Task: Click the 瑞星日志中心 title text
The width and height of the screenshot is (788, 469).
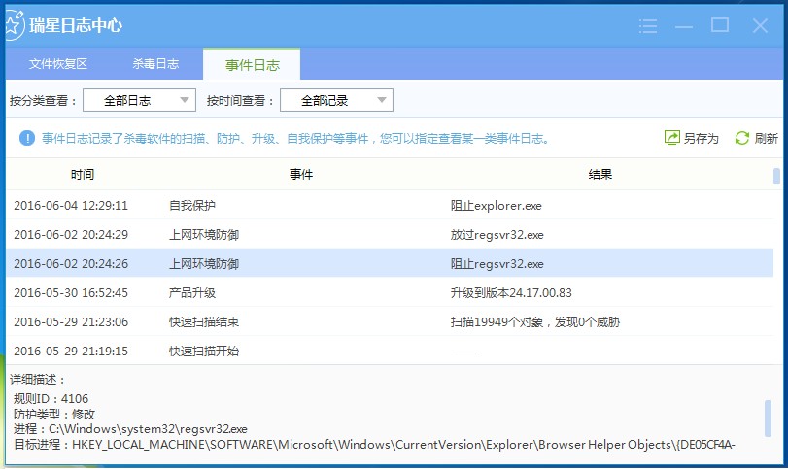Action: point(76,25)
